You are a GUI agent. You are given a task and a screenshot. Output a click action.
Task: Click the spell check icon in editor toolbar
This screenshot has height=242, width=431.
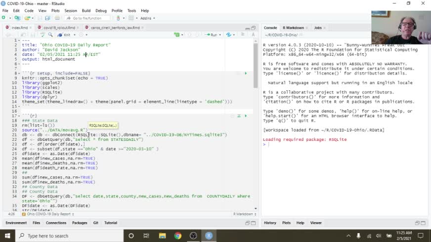pos(43,35)
